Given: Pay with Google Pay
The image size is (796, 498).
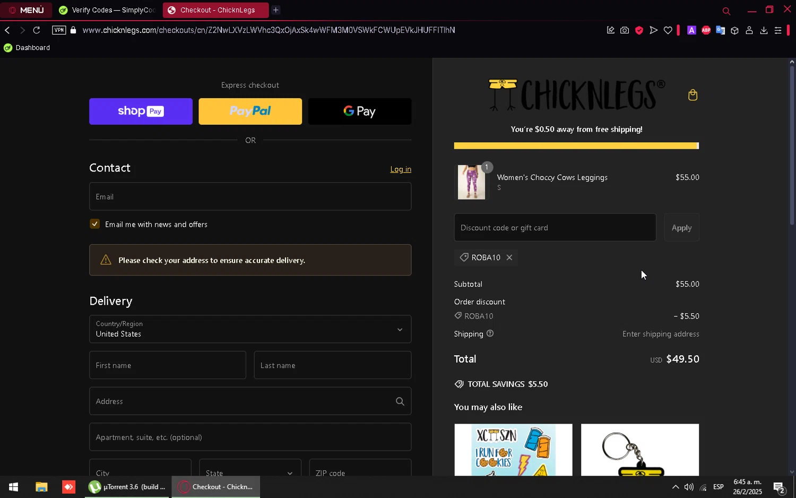Looking at the screenshot, I should [360, 111].
